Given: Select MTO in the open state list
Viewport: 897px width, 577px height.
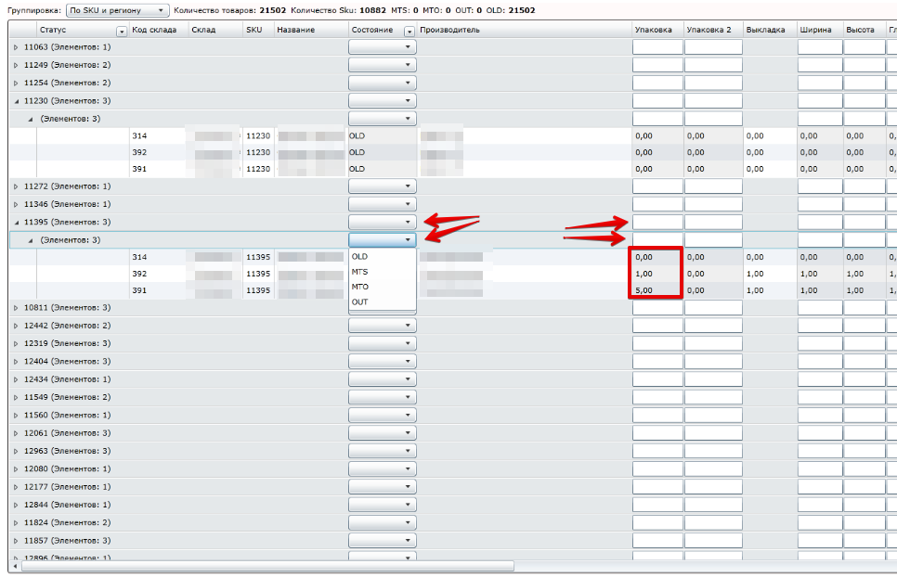Looking at the screenshot, I should (x=383, y=287).
